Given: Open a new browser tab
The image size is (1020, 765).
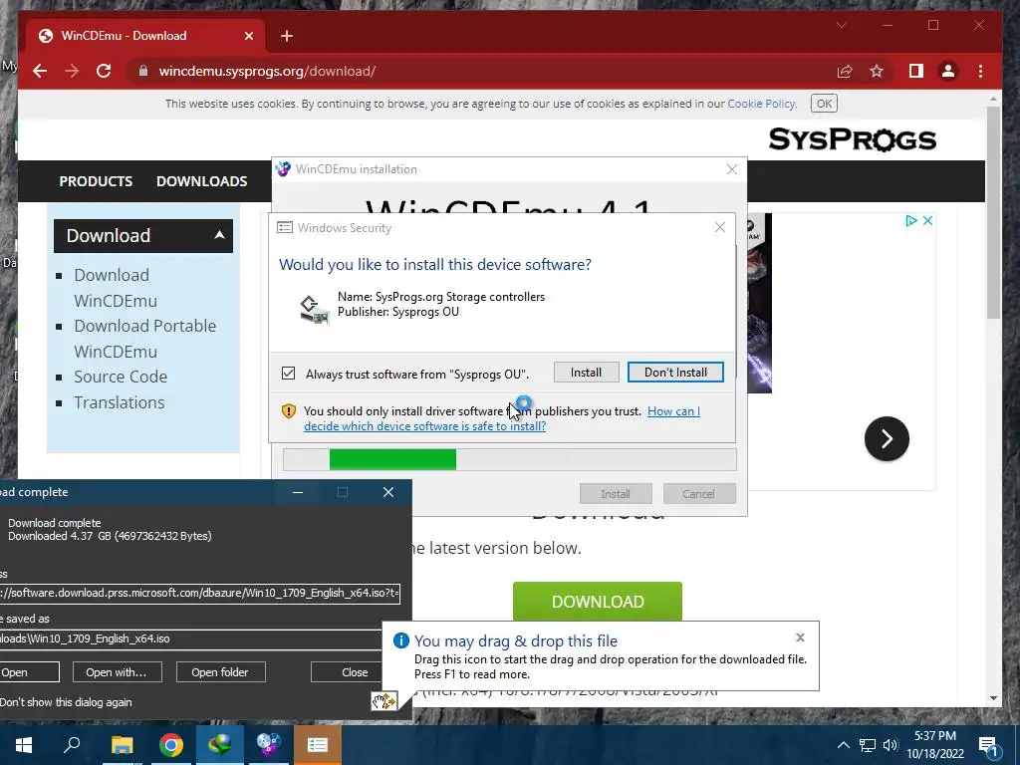Looking at the screenshot, I should [x=286, y=36].
